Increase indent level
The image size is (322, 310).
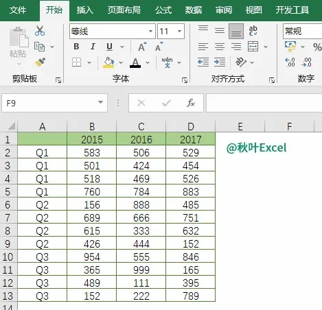coord(220,62)
